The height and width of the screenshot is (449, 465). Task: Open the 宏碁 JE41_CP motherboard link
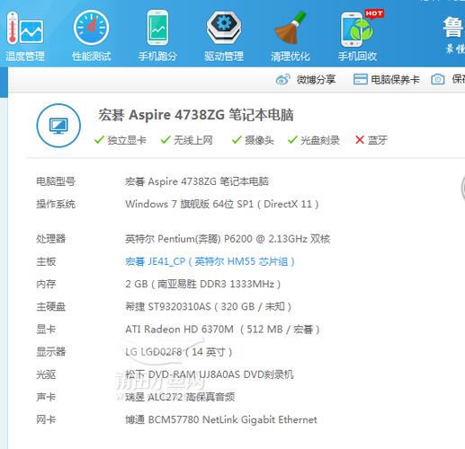[210, 261]
